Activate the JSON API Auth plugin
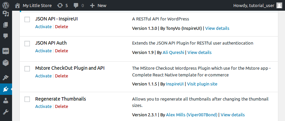285x121 pixels. point(44,51)
